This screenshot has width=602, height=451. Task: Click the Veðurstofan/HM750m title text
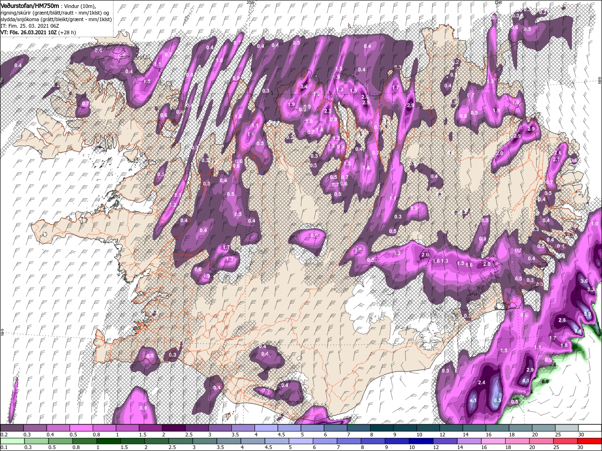click(x=30, y=5)
